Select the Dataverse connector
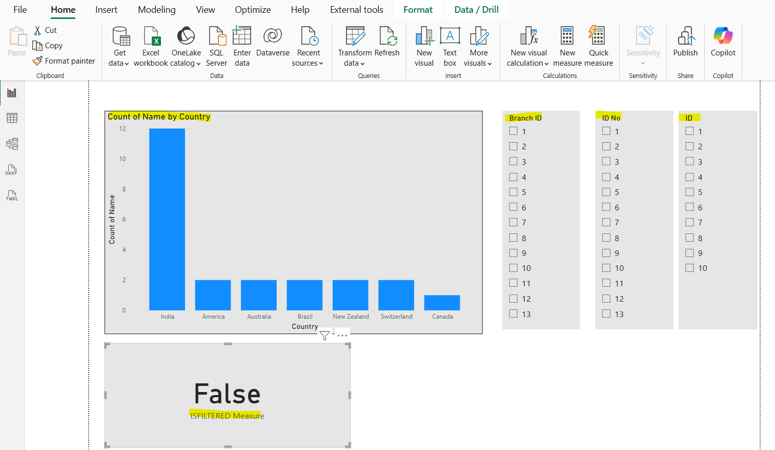775x450 pixels. point(273,40)
